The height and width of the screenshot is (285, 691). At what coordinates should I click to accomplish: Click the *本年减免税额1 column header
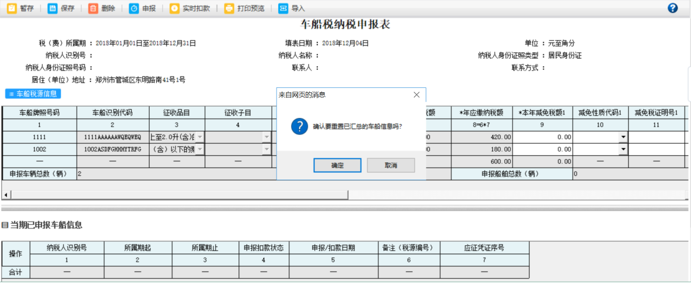coord(543,113)
